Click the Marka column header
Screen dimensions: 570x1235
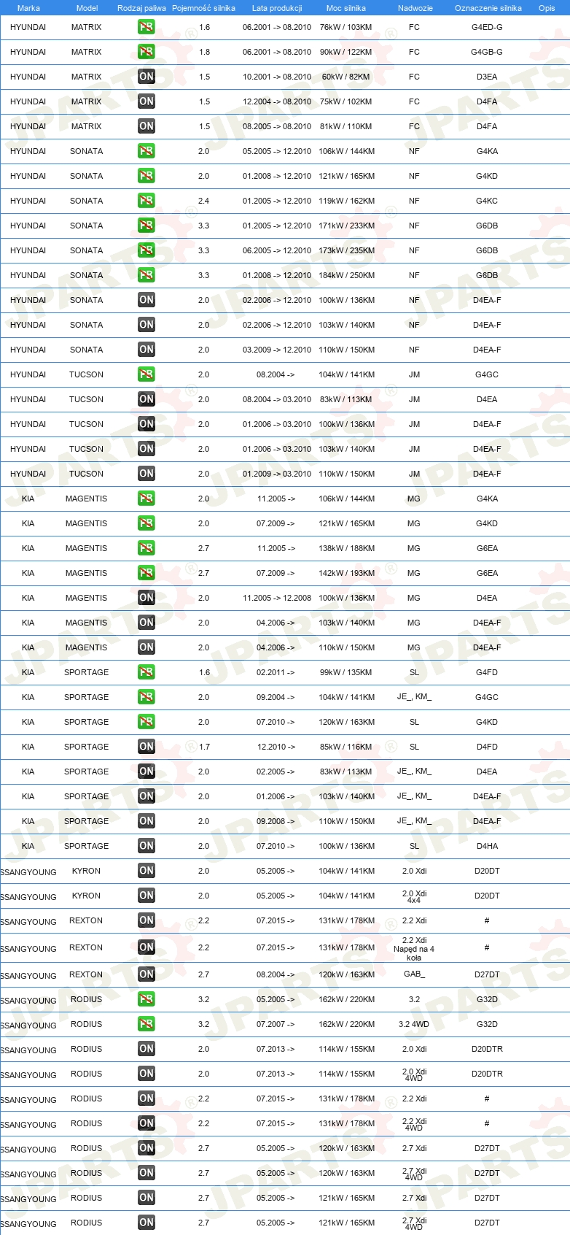(x=28, y=8)
